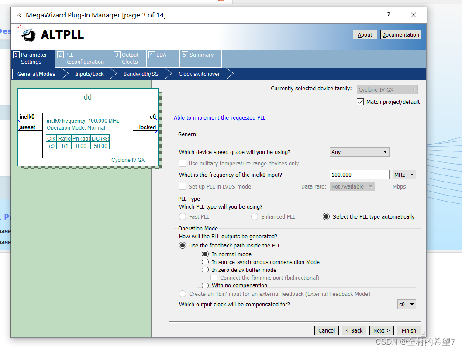The height and width of the screenshot is (350, 462).
Task: Click 'Able to implement the requested PLL' text
Action: click(220, 117)
